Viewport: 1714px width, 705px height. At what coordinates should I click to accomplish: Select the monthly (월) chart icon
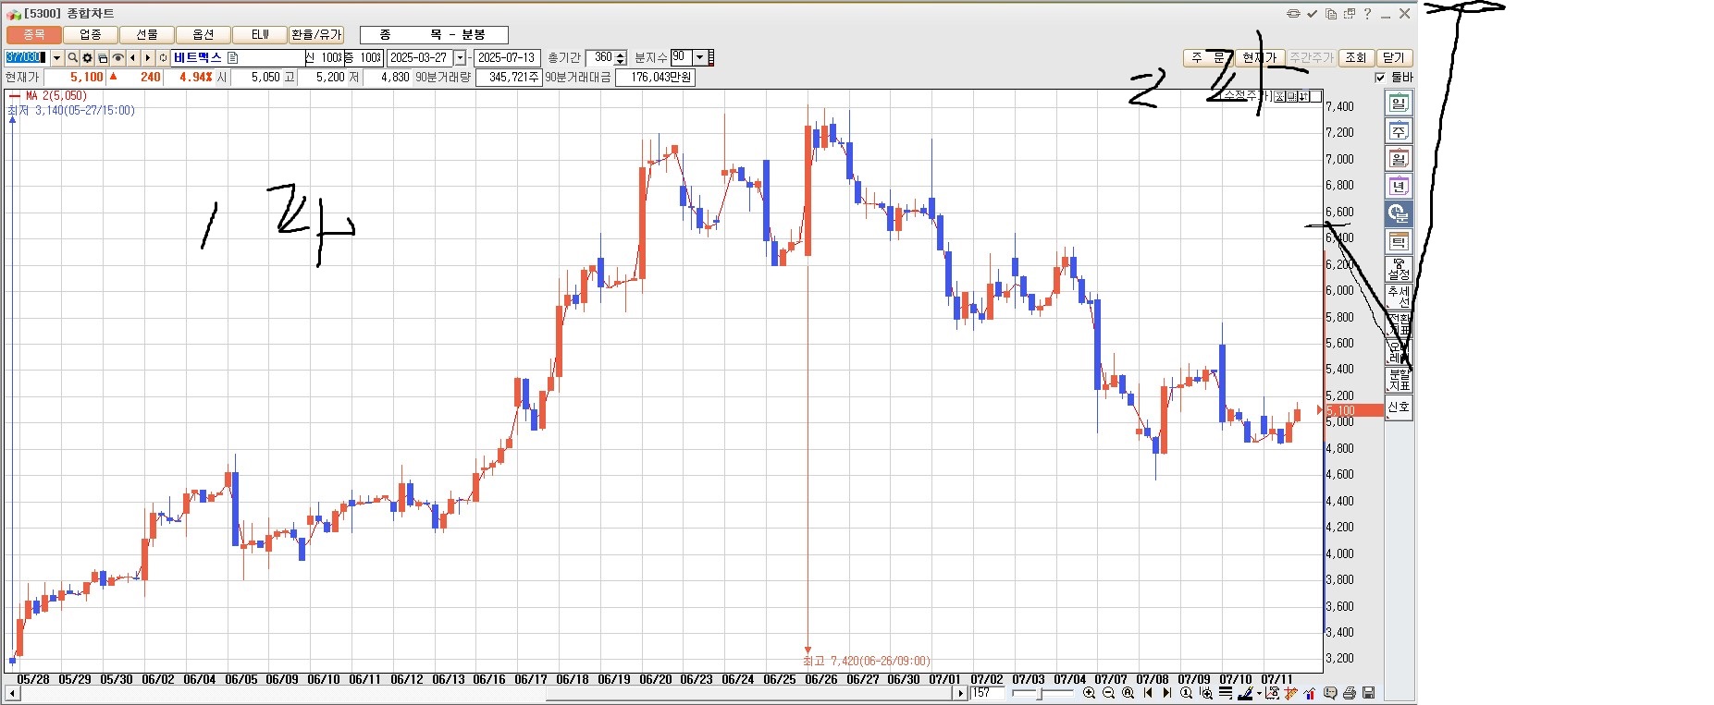(x=1399, y=159)
